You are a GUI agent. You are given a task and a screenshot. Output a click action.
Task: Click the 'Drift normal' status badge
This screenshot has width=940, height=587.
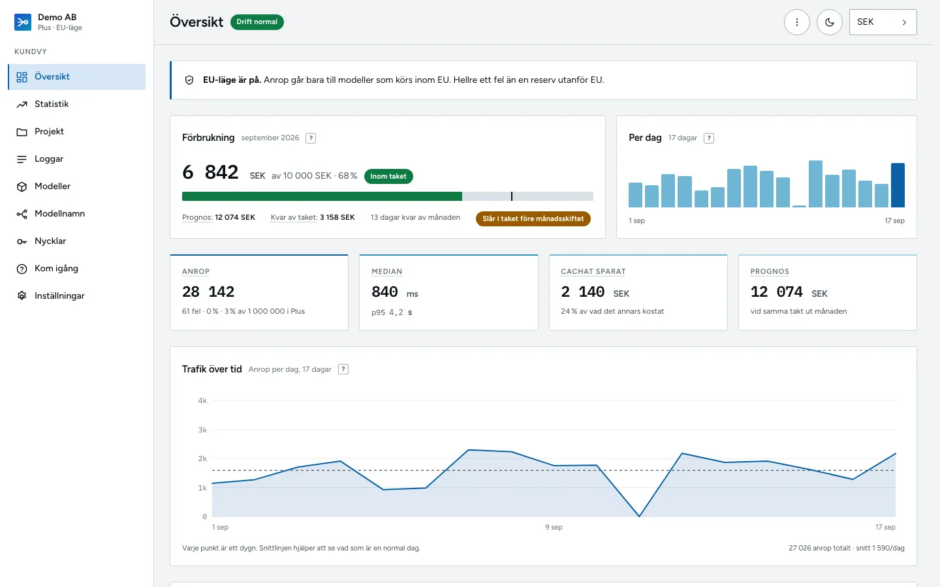click(x=257, y=22)
